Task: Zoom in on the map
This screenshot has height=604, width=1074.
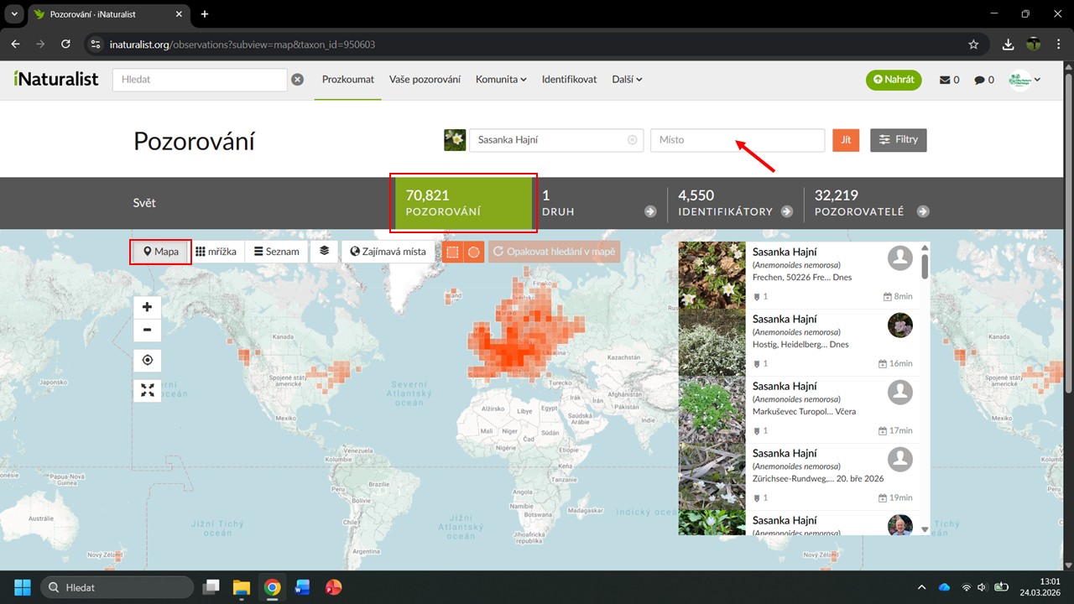Action: pos(147,307)
